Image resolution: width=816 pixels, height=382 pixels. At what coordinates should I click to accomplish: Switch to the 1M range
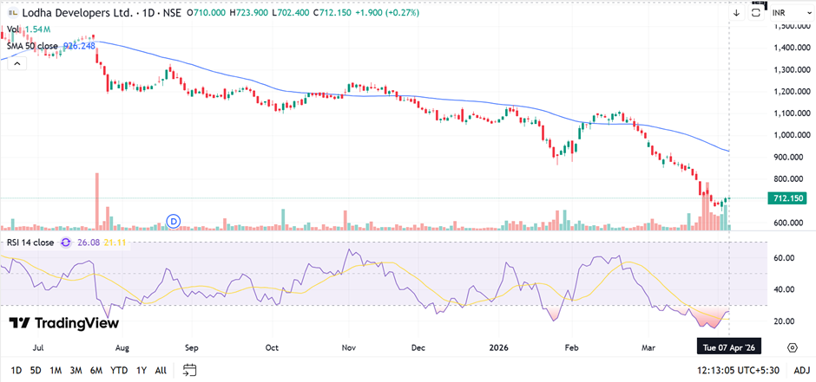[56, 370]
